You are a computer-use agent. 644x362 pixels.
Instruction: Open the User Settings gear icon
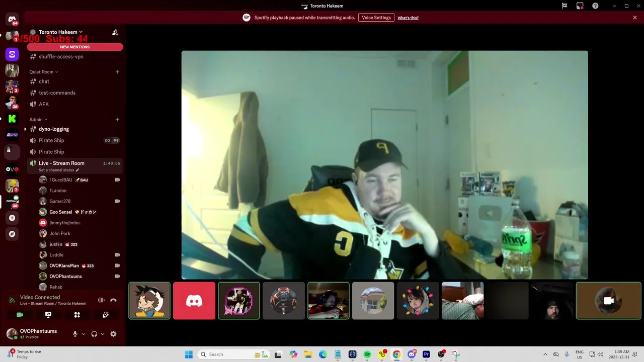pyautogui.click(x=113, y=334)
